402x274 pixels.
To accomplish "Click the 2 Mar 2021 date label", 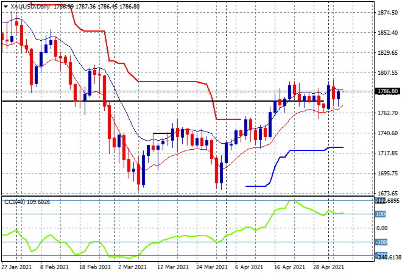I will click(x=132, y=267).
